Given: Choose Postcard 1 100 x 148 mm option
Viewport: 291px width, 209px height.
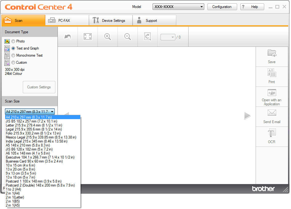Looking at the screenshot, I should [43, 181].
